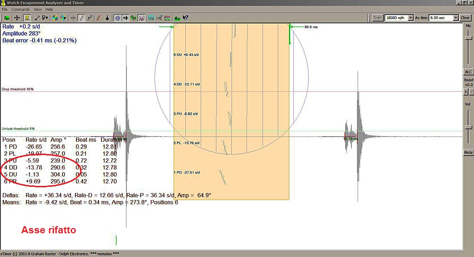Toggle the yellow highlighted toolbar button
The height and width of the screenshot is (257, 474).
pyautogui.click(x=27, y=18)
